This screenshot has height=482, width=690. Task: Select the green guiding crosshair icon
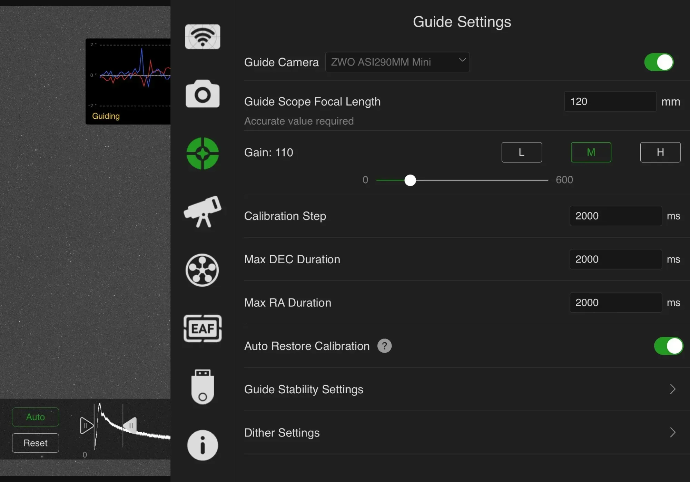(203, 154)
